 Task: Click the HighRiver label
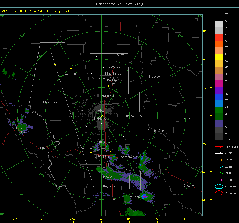pos(110,186)
